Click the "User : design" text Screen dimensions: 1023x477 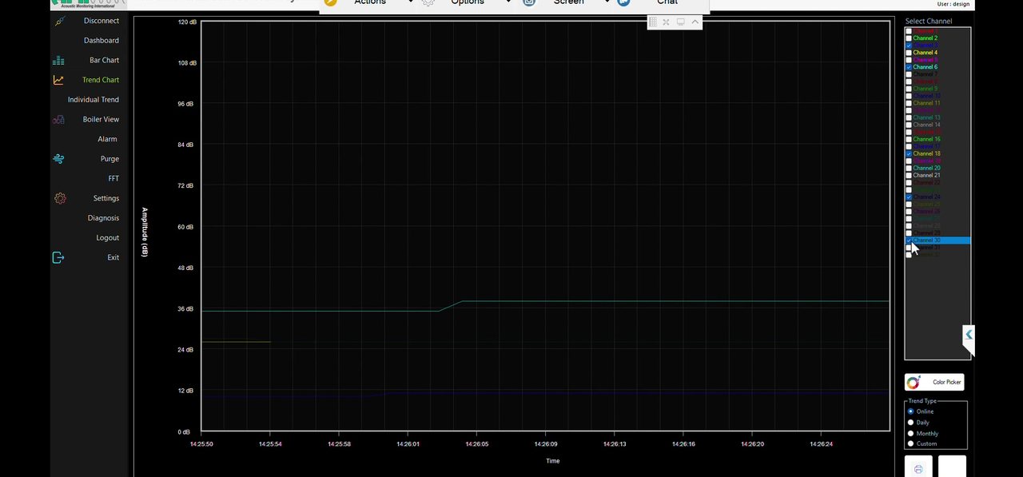[x=953, y=5]
